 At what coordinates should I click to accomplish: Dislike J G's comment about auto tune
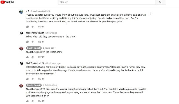pyautogui.click(x=33, y=27)
